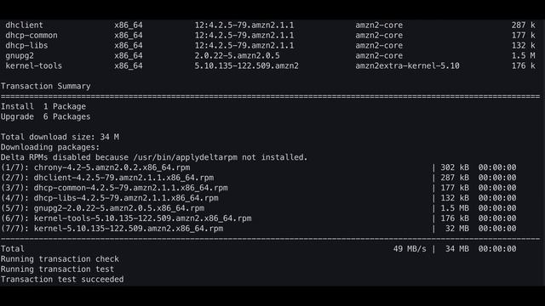Image resolution: width=545 pixels, height=306 pixels.
Task: Click the Transaction test succeeded line
Action: tap(62, 280)
